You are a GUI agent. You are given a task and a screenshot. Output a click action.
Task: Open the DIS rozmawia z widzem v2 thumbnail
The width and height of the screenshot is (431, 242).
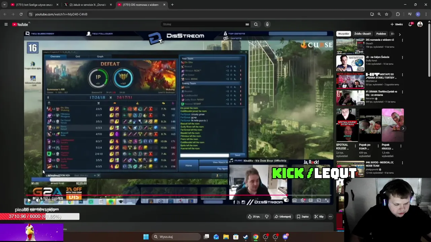pyautogui.click(x=350, y=46)
